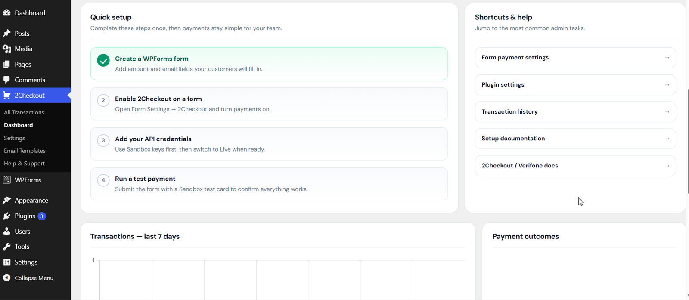Viewport: 689px width, 300px height.
Task: Open Transaction history shortcut
Action: pyautogui.click(x=575, y=112)
